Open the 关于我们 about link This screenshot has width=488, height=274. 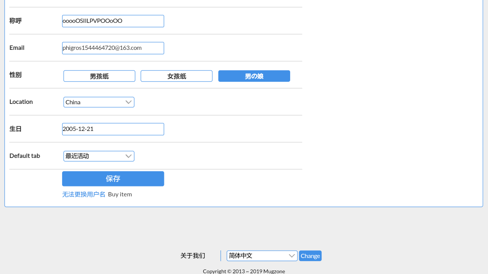coord(193,256)
